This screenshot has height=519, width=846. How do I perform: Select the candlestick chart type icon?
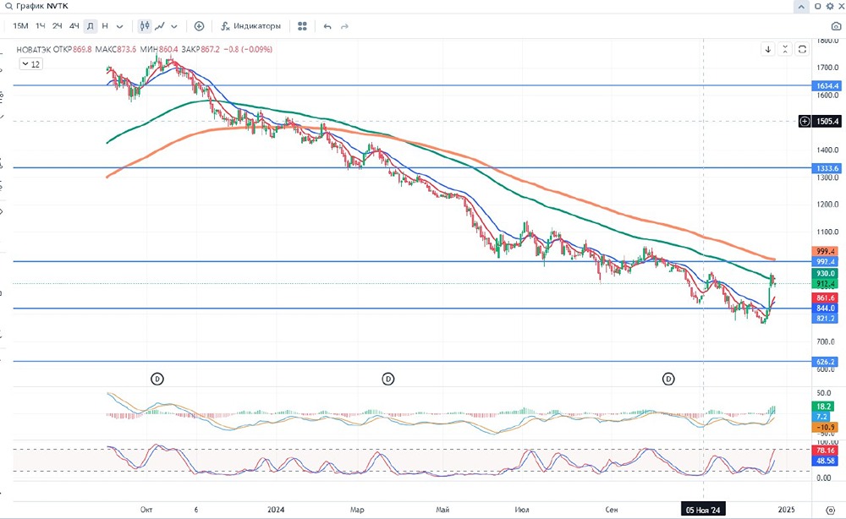point(145,26)
